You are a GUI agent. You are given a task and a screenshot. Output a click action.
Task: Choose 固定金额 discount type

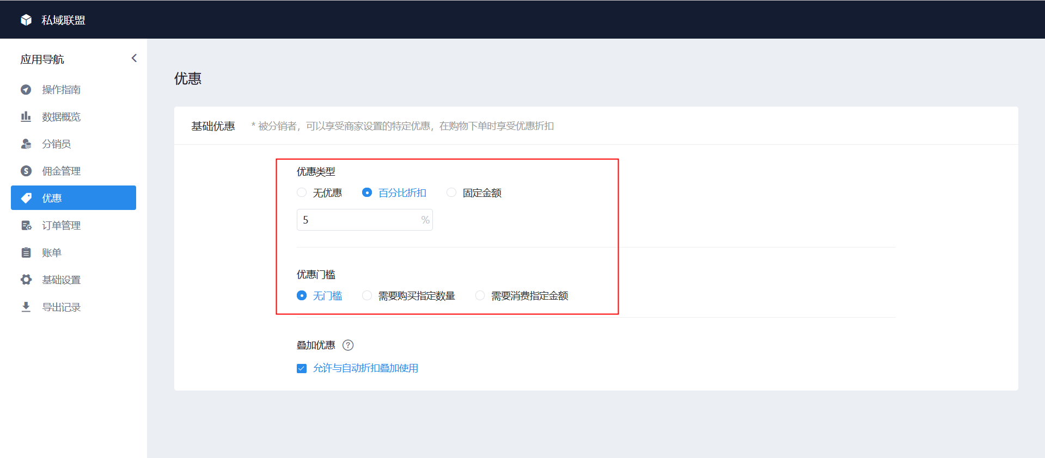tap(451, 193)
